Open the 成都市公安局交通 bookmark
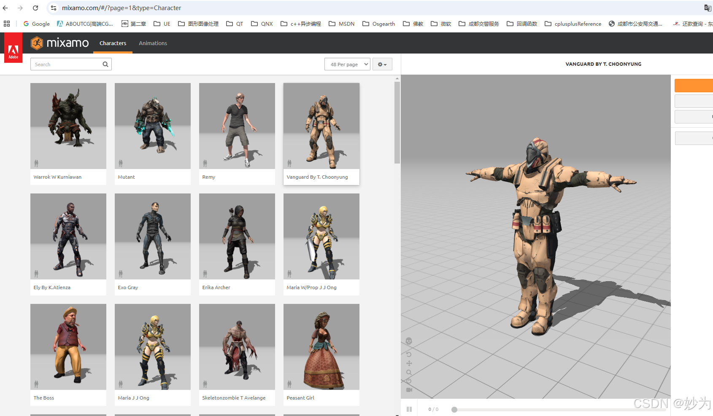713x416 pixels. click(x=635, y=24)
